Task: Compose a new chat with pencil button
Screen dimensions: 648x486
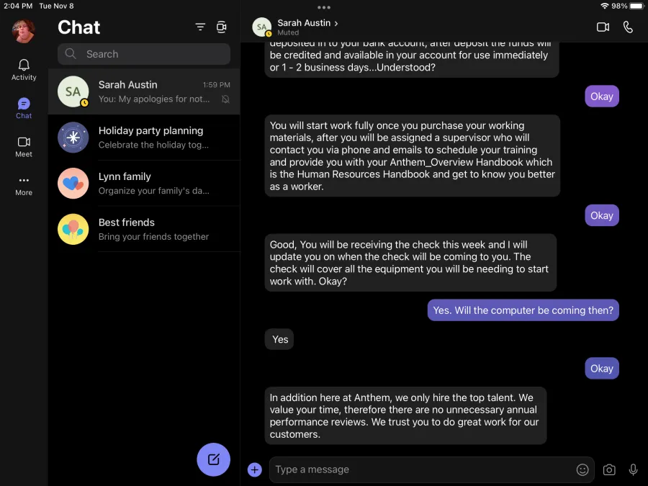Action: [213, 459]
